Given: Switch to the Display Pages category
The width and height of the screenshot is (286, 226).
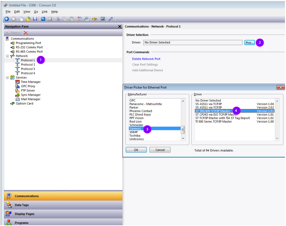Looking at the screenshot, I should [x=63, y=214].
